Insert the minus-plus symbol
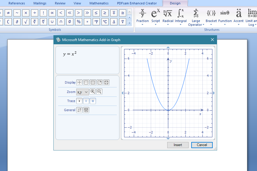This screenshot has height=171, width=257. [114, 13]
